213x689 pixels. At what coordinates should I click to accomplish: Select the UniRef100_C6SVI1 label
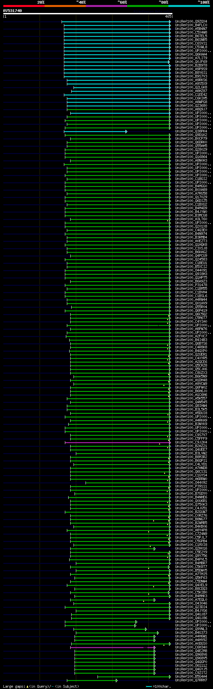click(191, 44)
